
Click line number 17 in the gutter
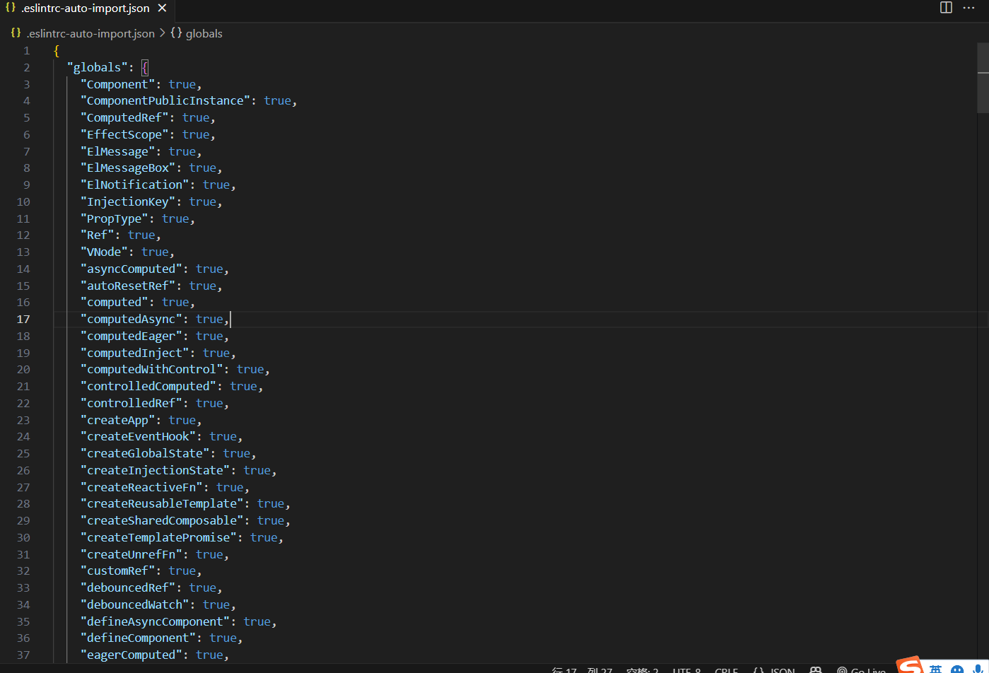point(23,320)
